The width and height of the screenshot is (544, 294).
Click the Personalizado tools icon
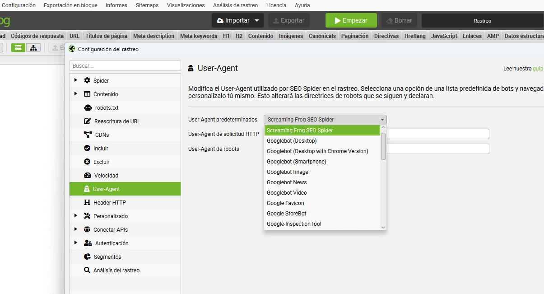click(87, 216)
